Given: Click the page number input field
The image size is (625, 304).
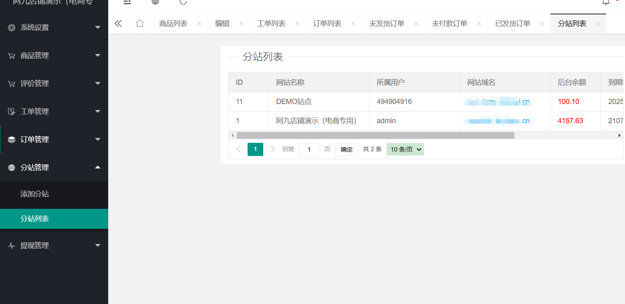Looking at the screenshot, I should click(x=309, y=150).
